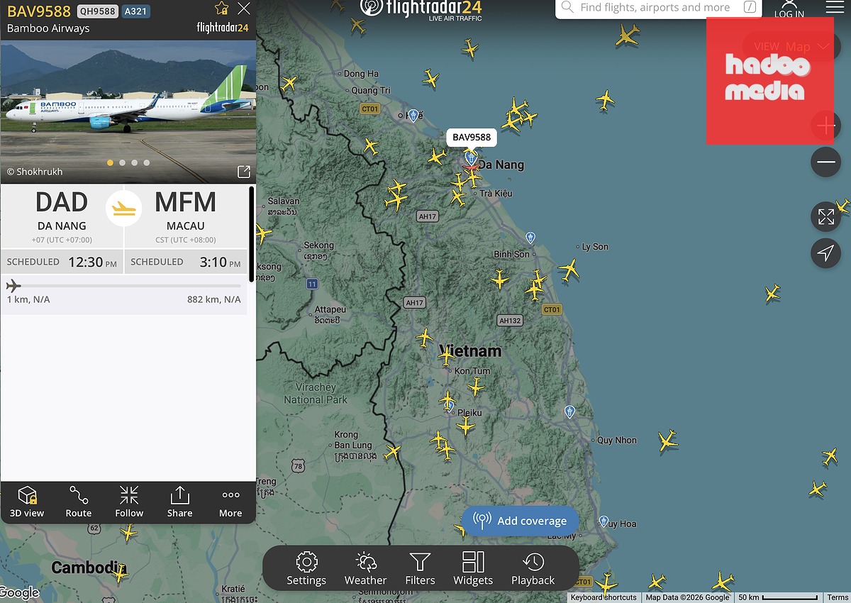This screenshot has height=603, width=851.
Task: Click the Terms link on map
Action: point(838,597)
